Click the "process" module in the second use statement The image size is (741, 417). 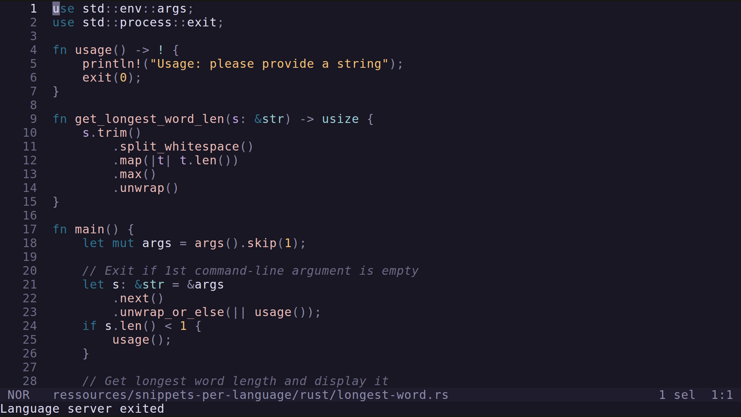point(145,22)
